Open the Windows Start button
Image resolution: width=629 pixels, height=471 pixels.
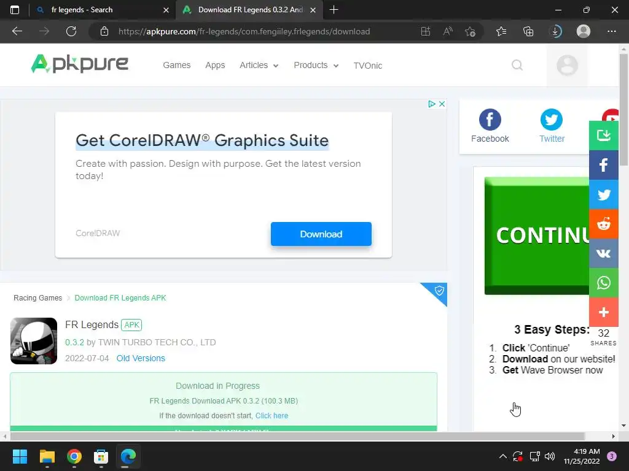tap(20, 456)
